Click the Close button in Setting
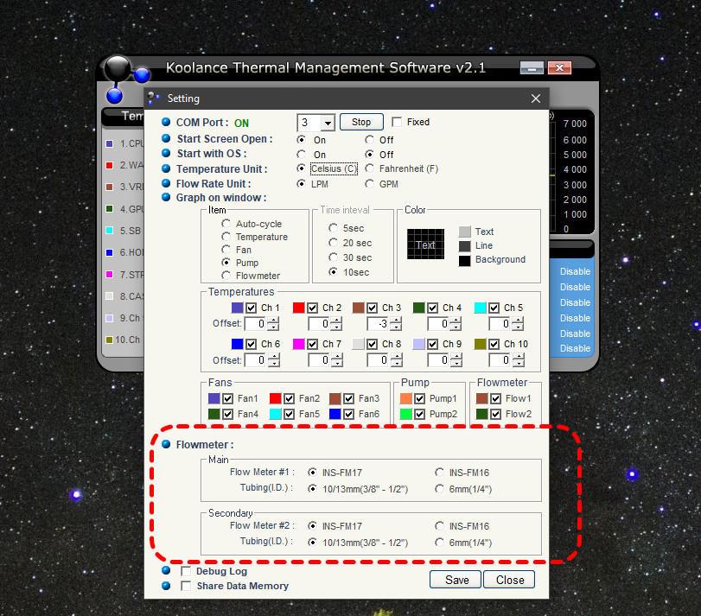701x616 pixels. [x=509, y=580]
